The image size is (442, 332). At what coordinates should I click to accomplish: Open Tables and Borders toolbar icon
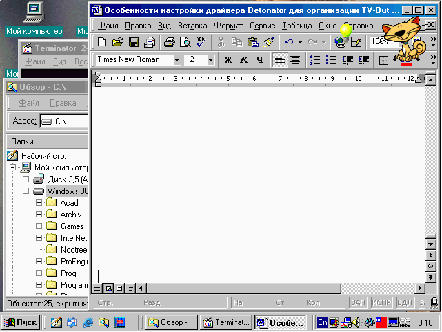pos(356,42)
